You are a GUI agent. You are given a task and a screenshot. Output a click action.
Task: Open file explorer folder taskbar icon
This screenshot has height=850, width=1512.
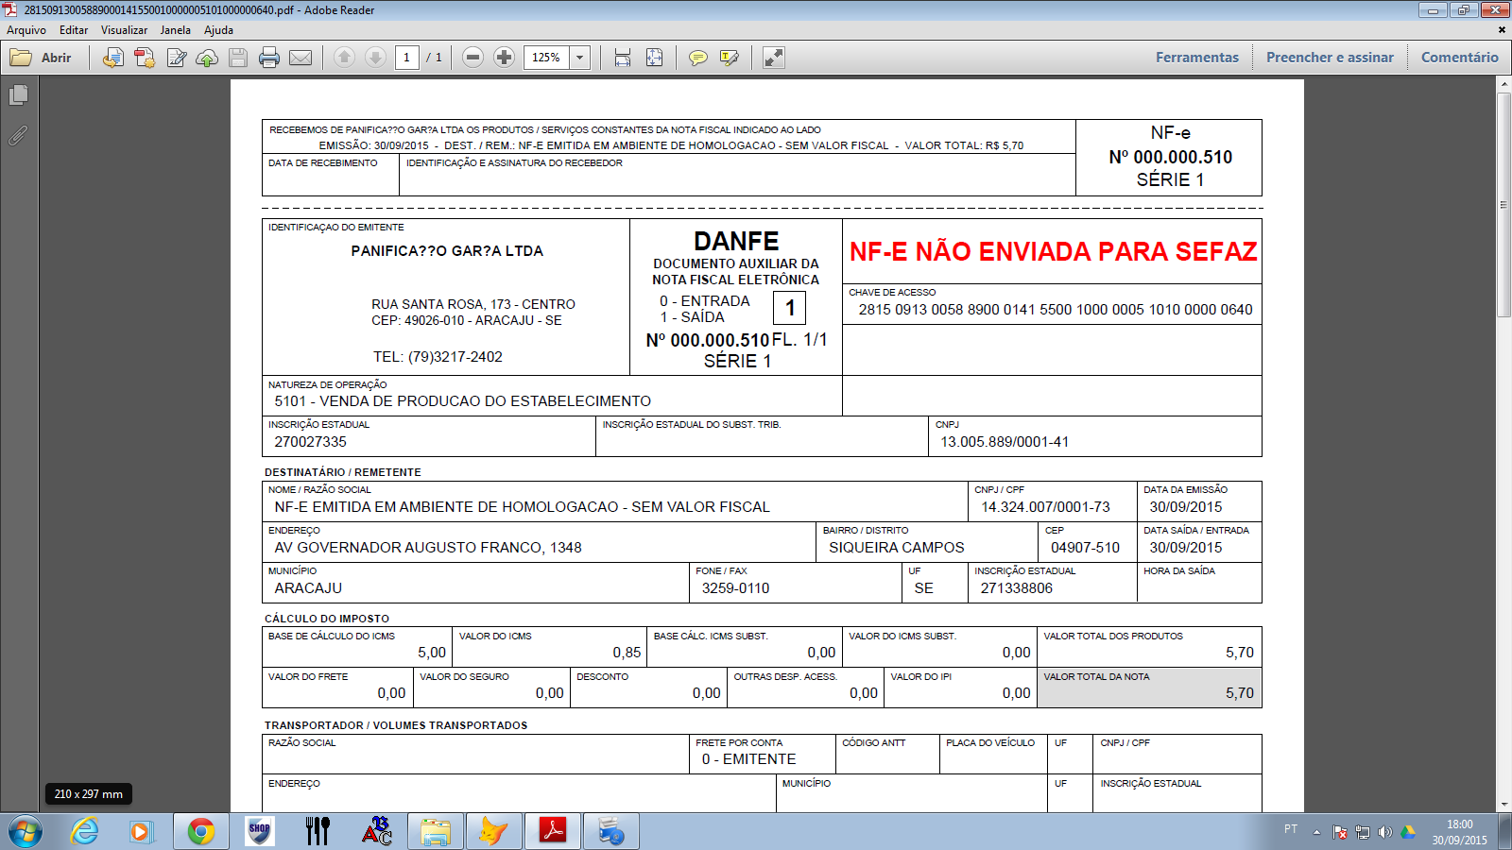click(x=436, y=831)
